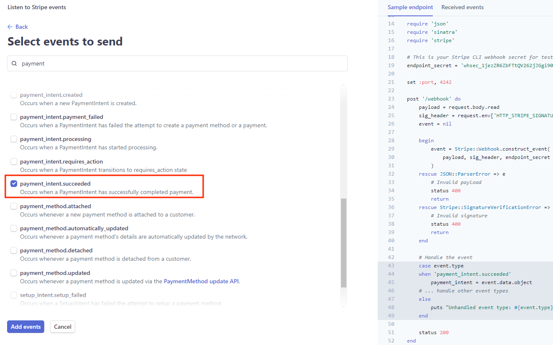Check payment_method.automatically_updated checkbox
Screen dimensions: 553x345
point(14,228)
